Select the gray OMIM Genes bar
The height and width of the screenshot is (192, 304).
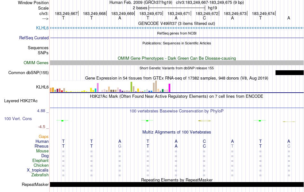(177, 63)
